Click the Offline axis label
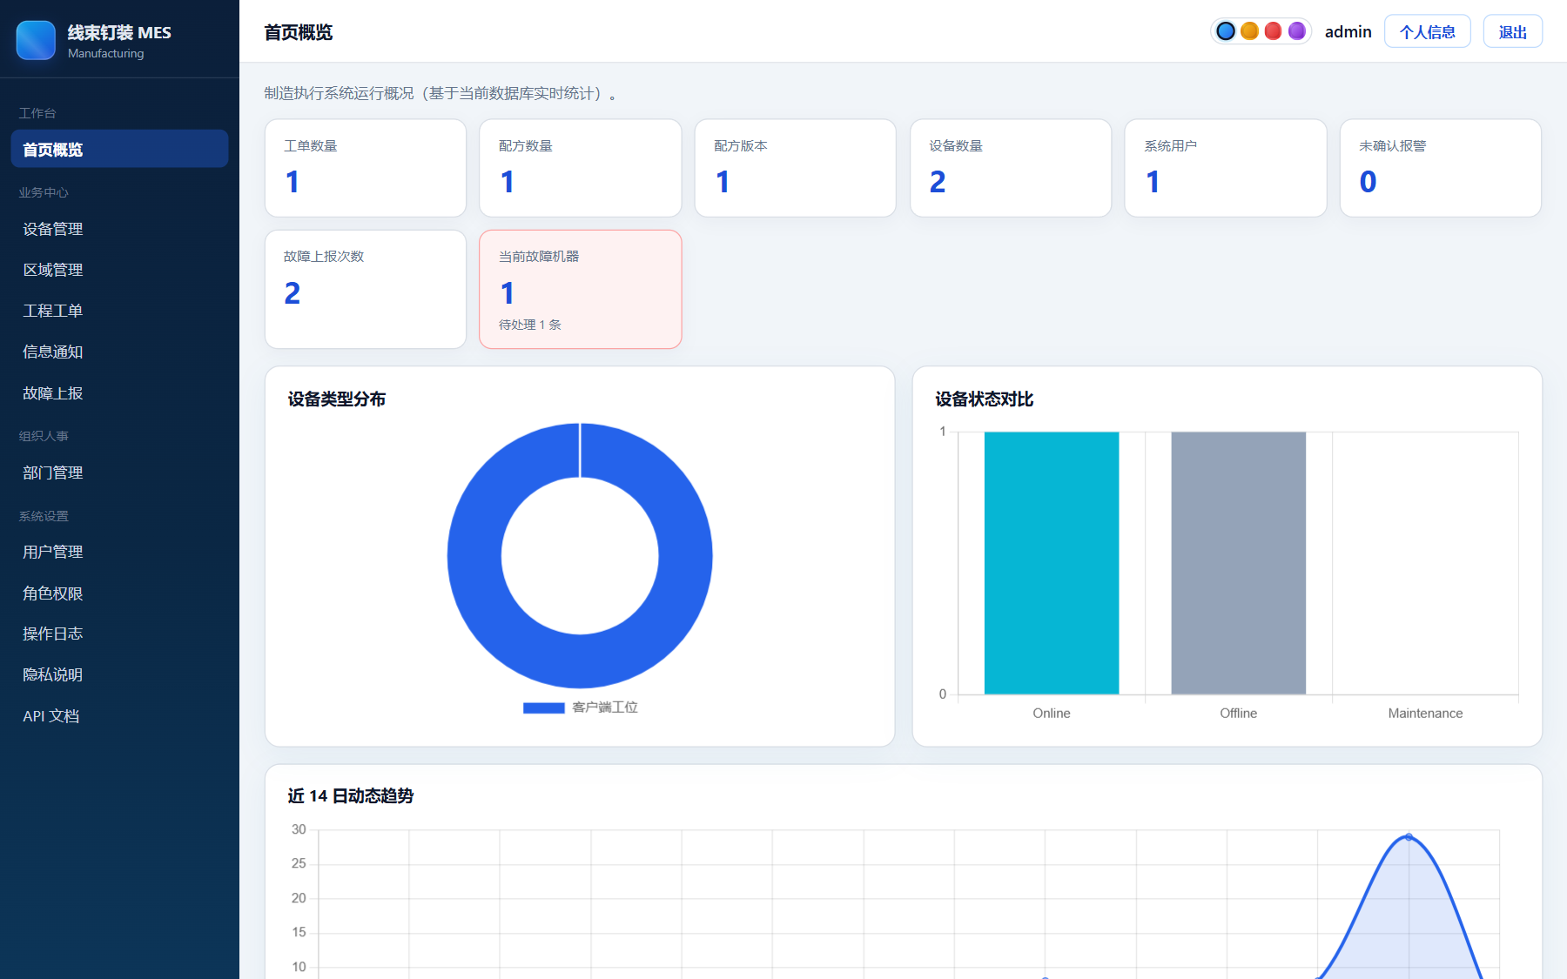 tap(1239, 714)
